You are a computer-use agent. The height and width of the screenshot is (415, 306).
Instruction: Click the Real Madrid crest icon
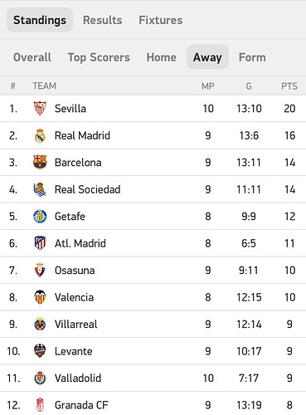pyautogui.click(x=40, y=135)
